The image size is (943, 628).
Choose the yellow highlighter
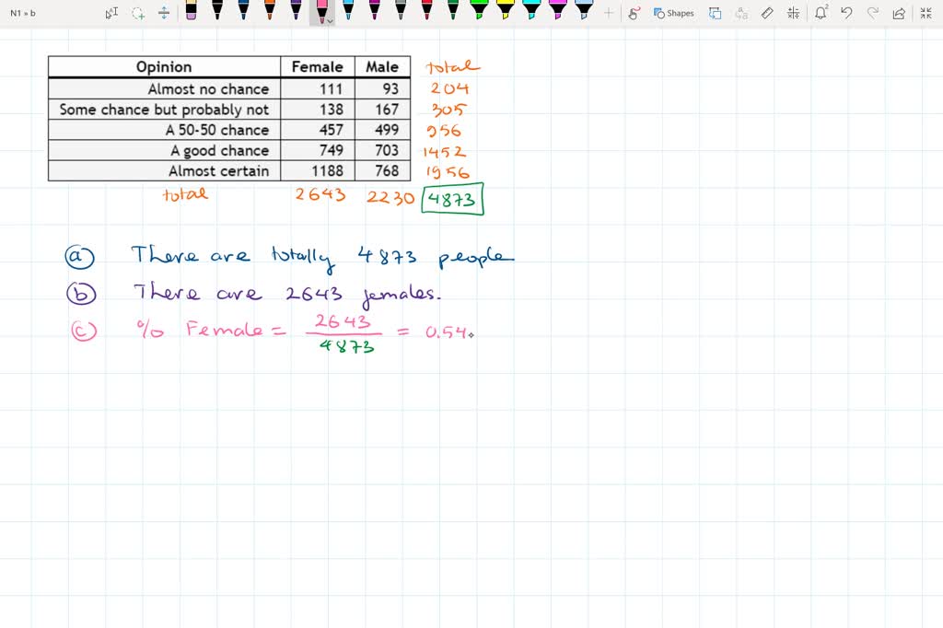(505, 11)
